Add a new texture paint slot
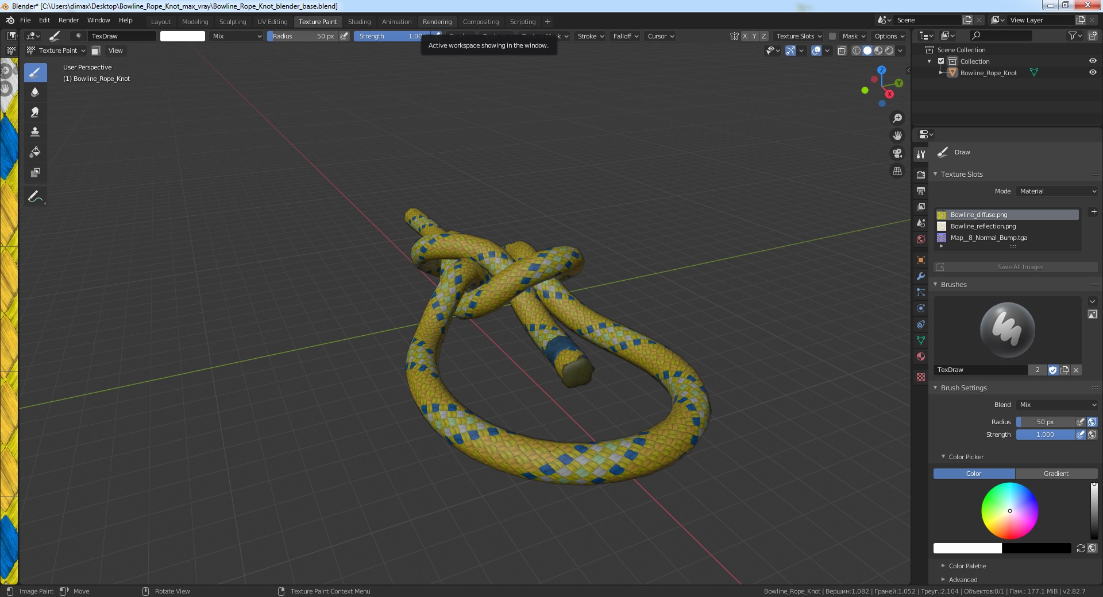Image resolution: width=1103 pixels, height=597 pixels. coord(1094,212)
